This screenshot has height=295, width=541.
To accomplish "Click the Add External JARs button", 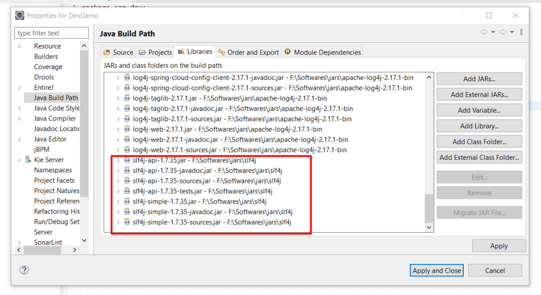I will pyautogui.click(x=479, y=95).
